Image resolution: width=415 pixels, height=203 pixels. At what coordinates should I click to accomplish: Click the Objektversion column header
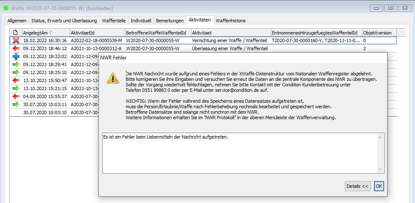377,32
